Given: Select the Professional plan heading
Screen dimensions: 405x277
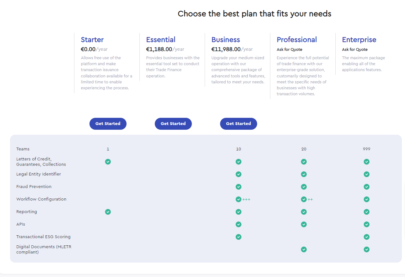Looking at the screenshot, I should pyautogui.click(x=297, y=40).
